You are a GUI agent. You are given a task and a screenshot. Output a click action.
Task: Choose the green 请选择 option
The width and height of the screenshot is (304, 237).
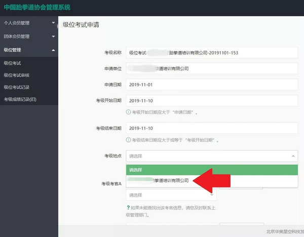point(212,170)
